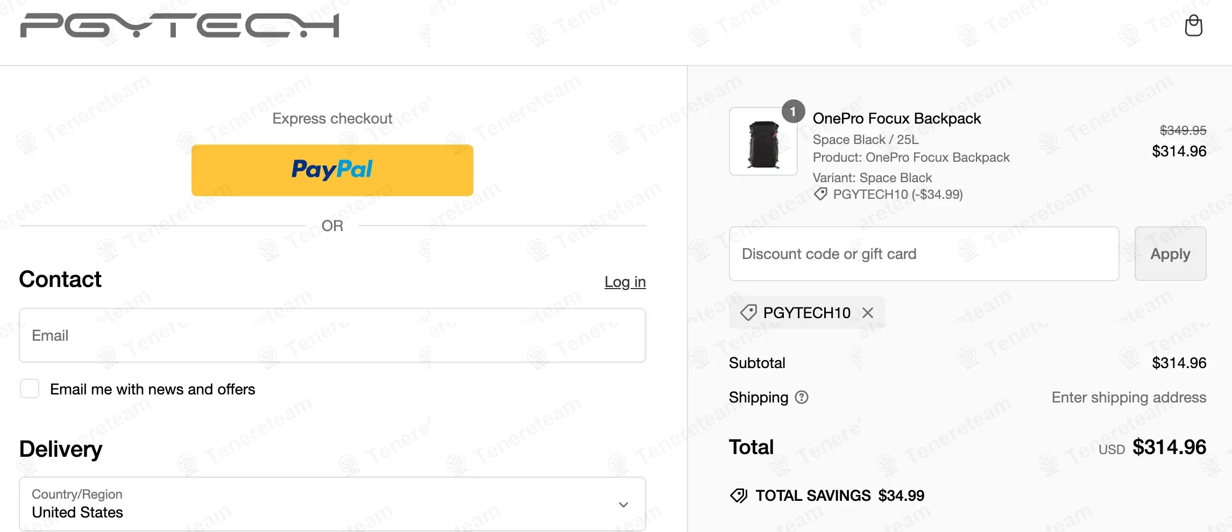Open the Log in link
Image resolution: width=1232 pixels, height=532 pixels.
(625, 282)
